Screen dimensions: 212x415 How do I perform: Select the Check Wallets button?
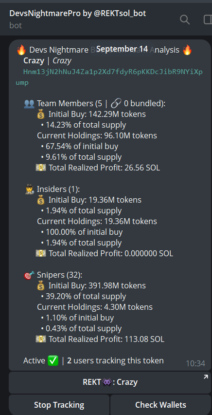pyautogui.click(x=161, y=405)
